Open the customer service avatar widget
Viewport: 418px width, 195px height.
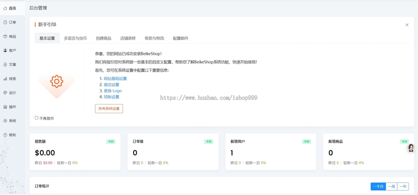[x=411, y=148]
